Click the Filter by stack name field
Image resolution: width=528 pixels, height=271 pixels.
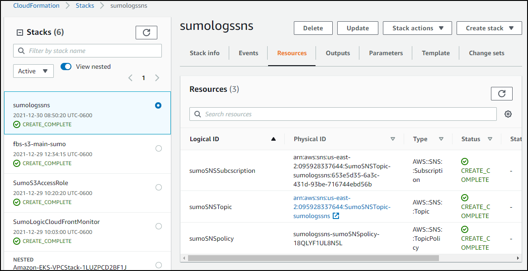pos(88,51)
